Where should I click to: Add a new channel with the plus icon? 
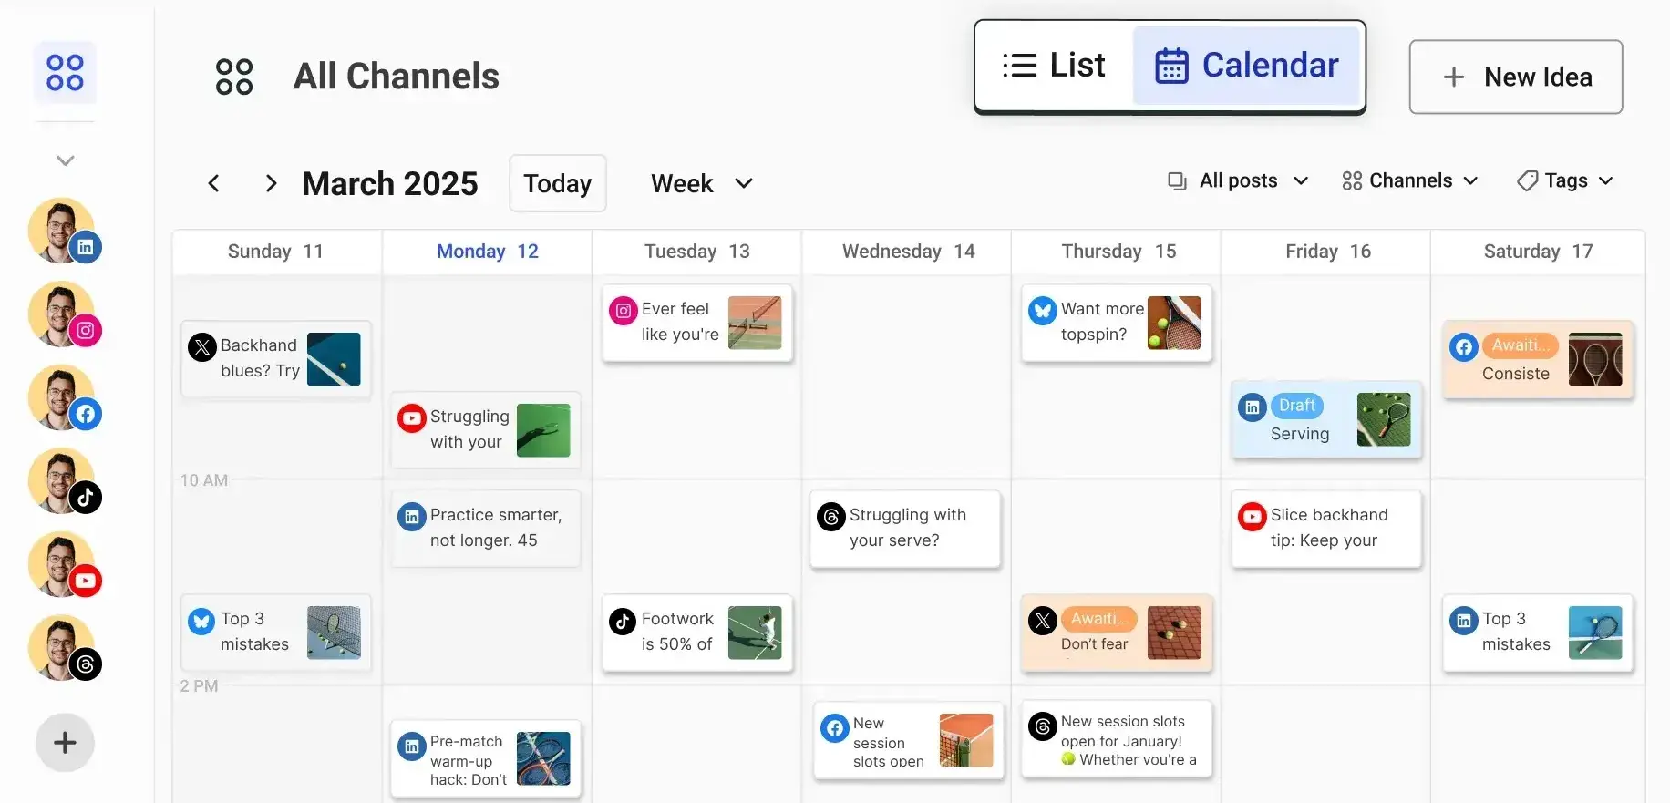tap(64, 742)
